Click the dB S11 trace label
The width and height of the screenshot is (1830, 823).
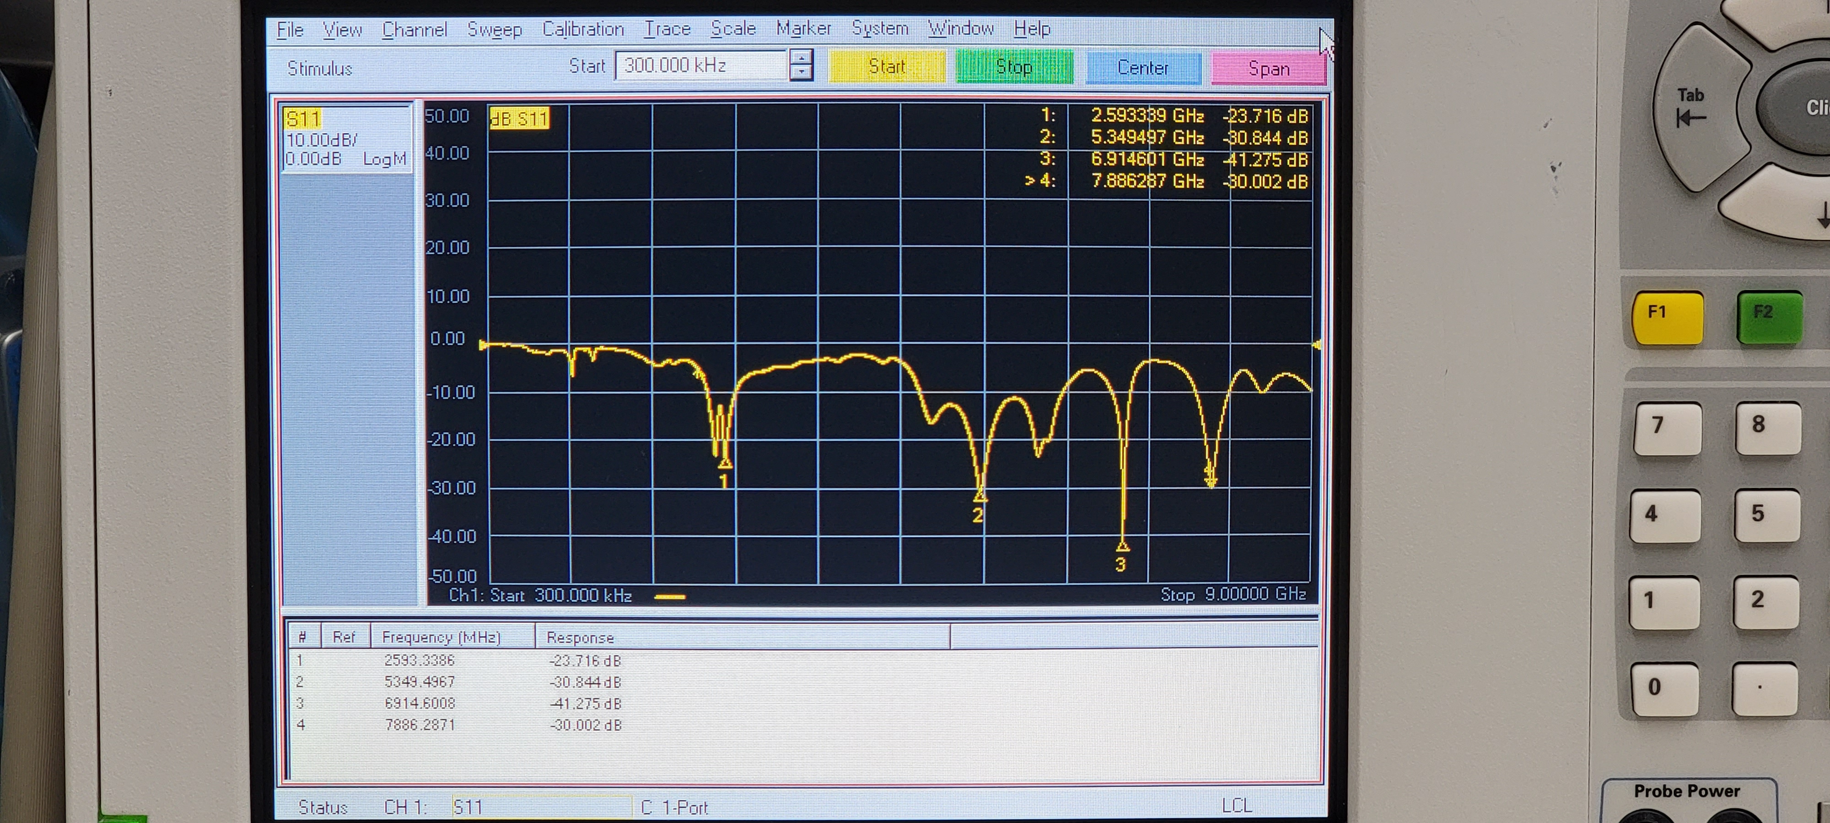click(520, 118)
